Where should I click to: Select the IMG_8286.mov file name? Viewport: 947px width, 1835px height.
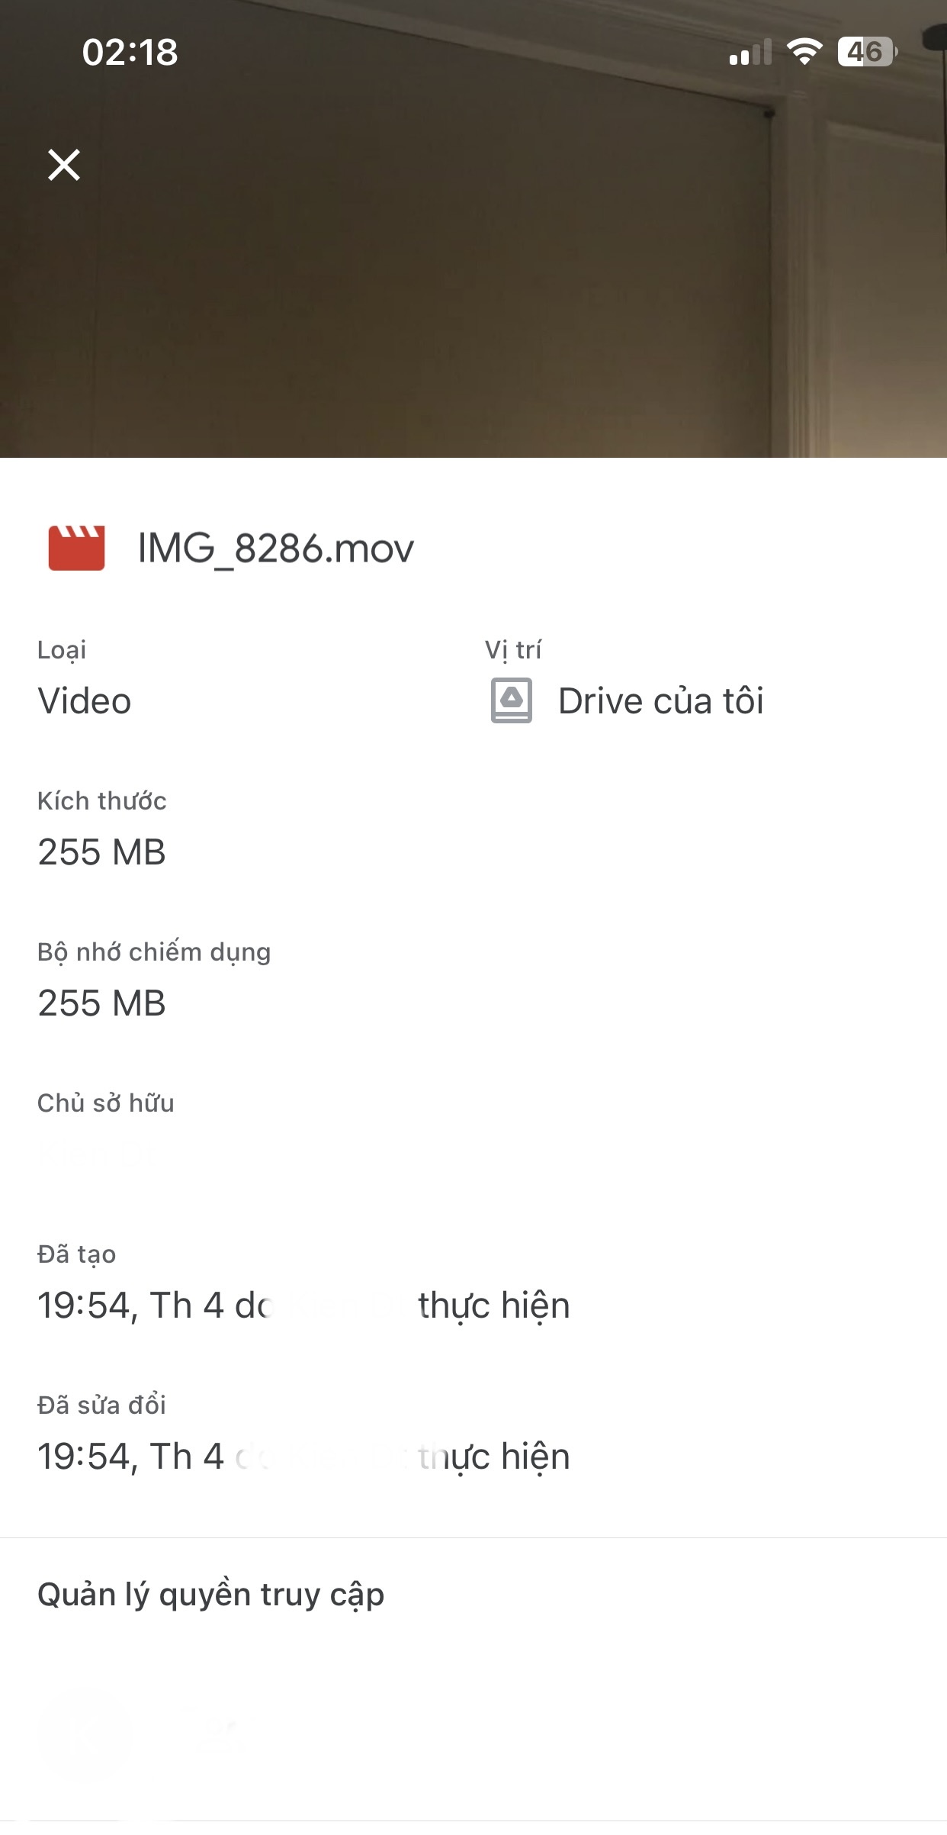pyautogui.click(x=275, y=549)
